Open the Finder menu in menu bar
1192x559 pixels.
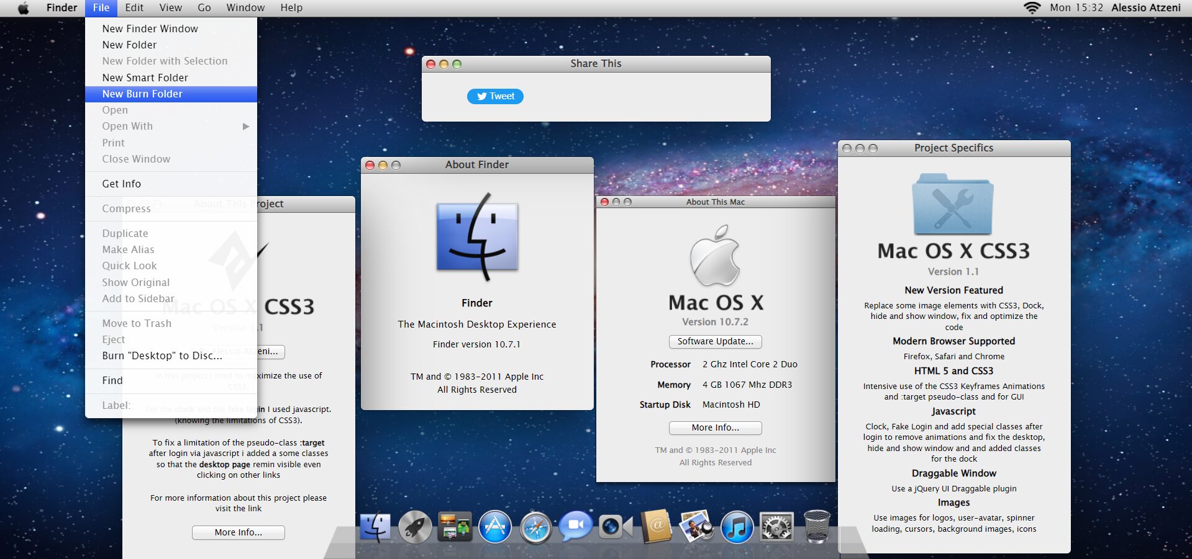pyautogui.click(x=62, y=8)
